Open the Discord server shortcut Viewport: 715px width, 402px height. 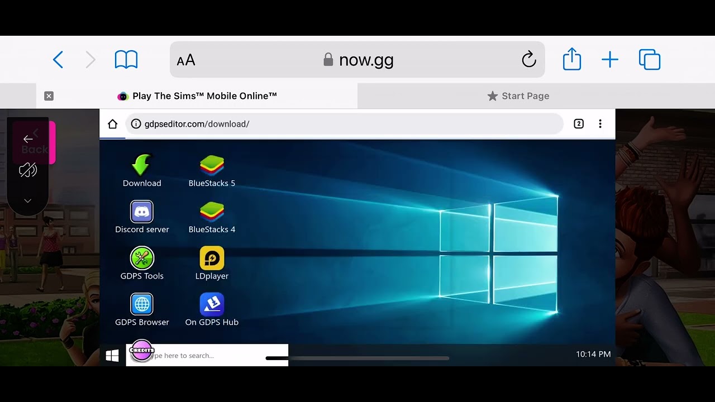(x=142, y=217)
